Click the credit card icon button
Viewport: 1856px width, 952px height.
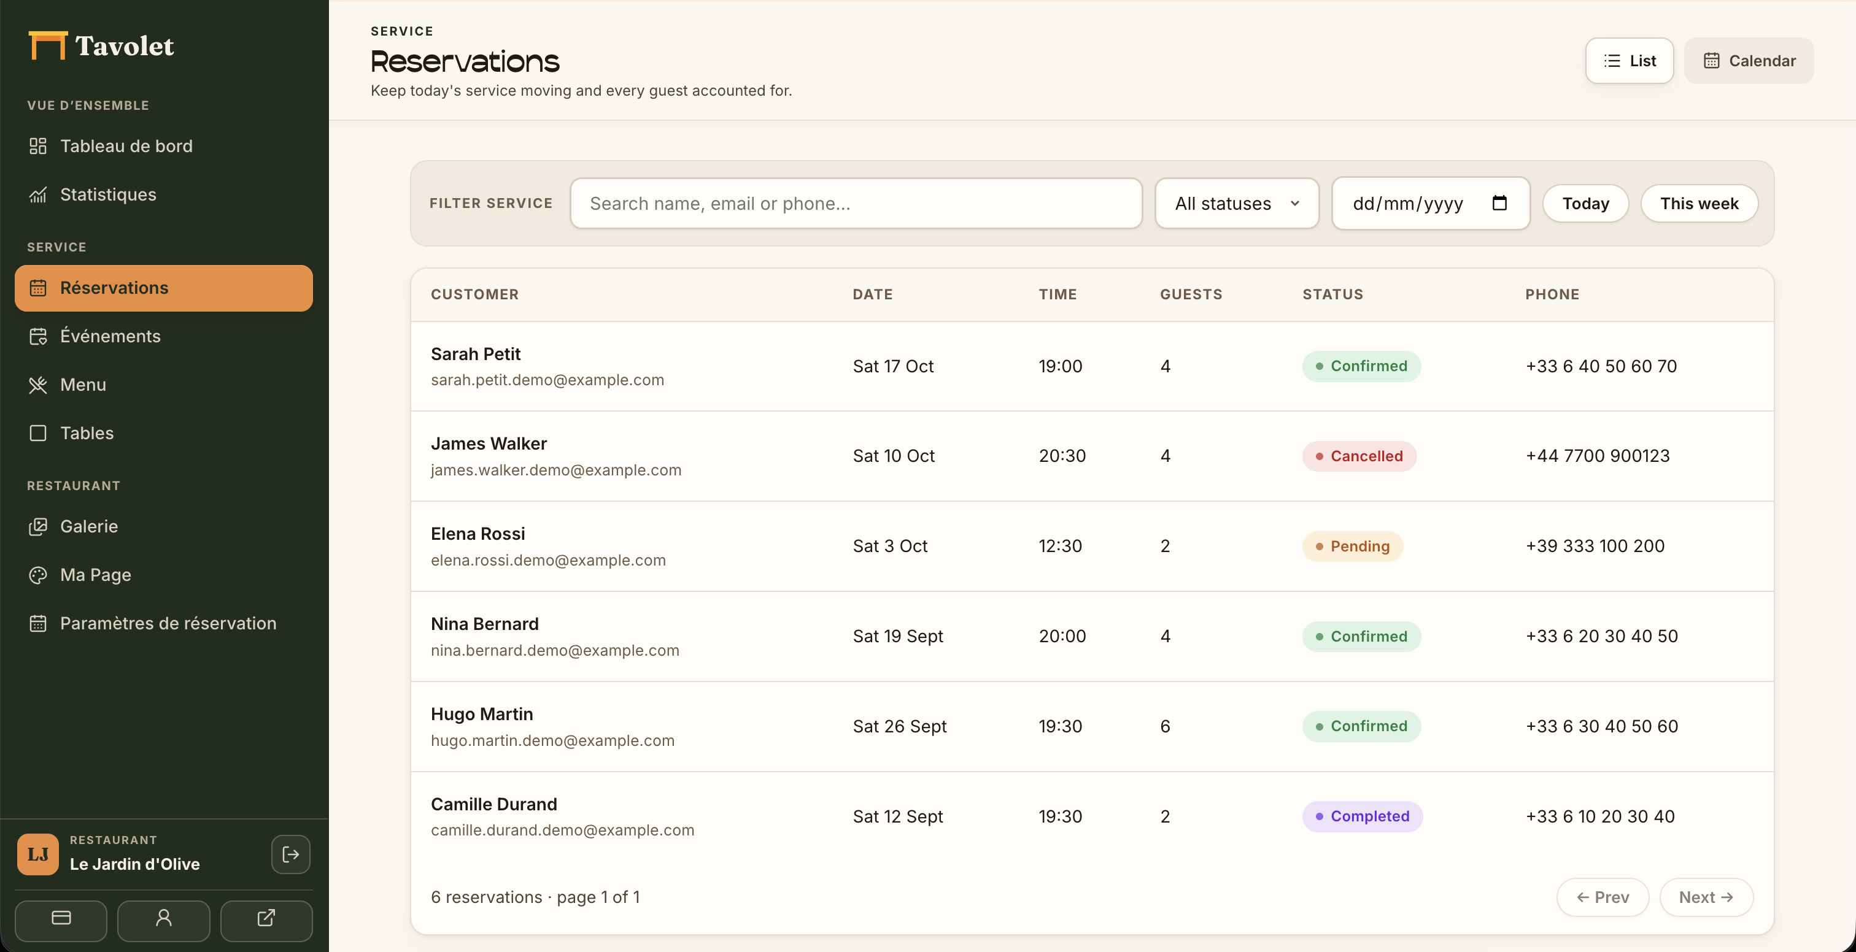pyautogui.click(x=61, y=919)
